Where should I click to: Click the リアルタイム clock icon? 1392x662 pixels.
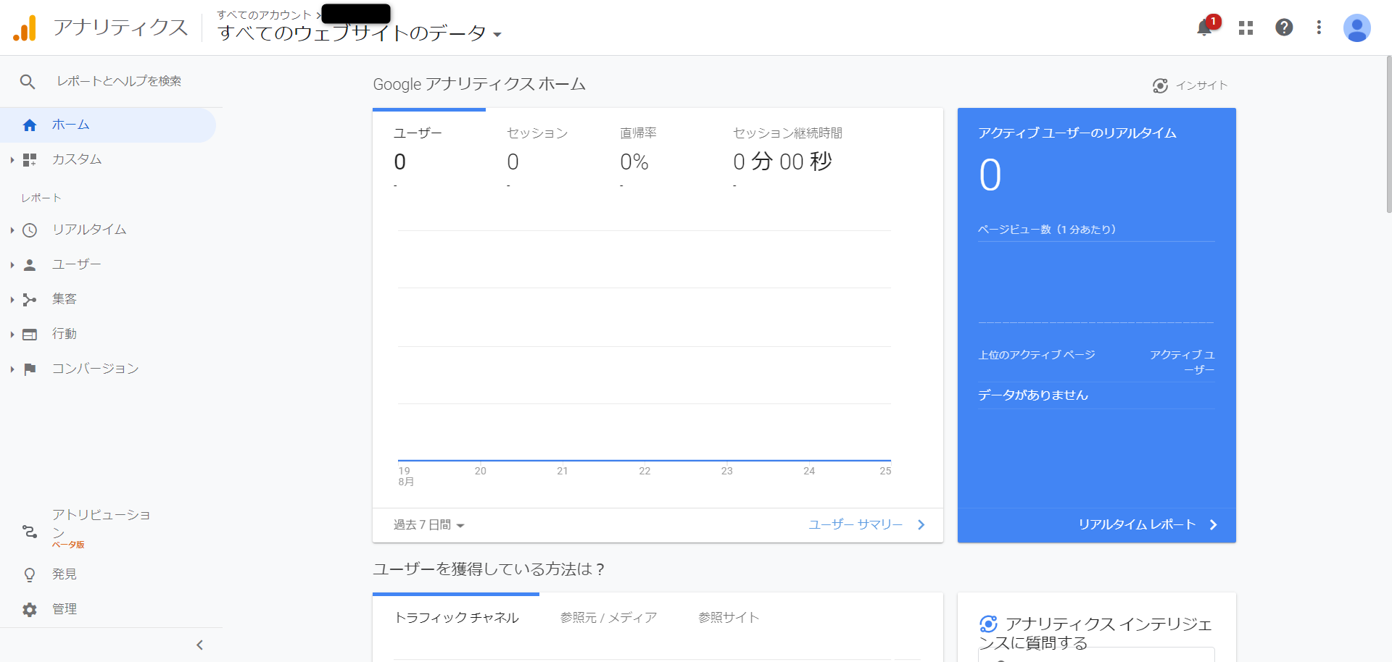click(30, 230)
